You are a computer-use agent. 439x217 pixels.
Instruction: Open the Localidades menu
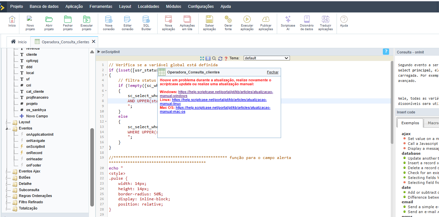click(148, 6)
